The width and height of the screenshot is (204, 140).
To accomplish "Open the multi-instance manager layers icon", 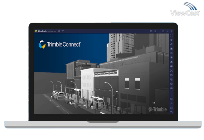I will pyautogui.click(x=171, y=84).
